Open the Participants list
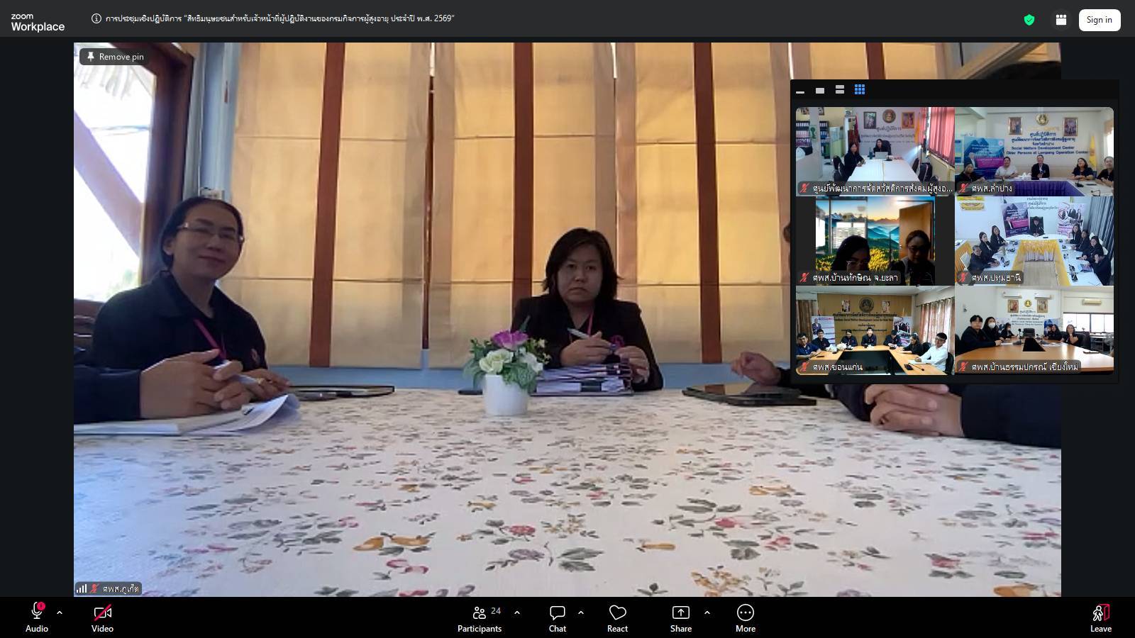Screen dimensions: 1135x638 [480, 617]
